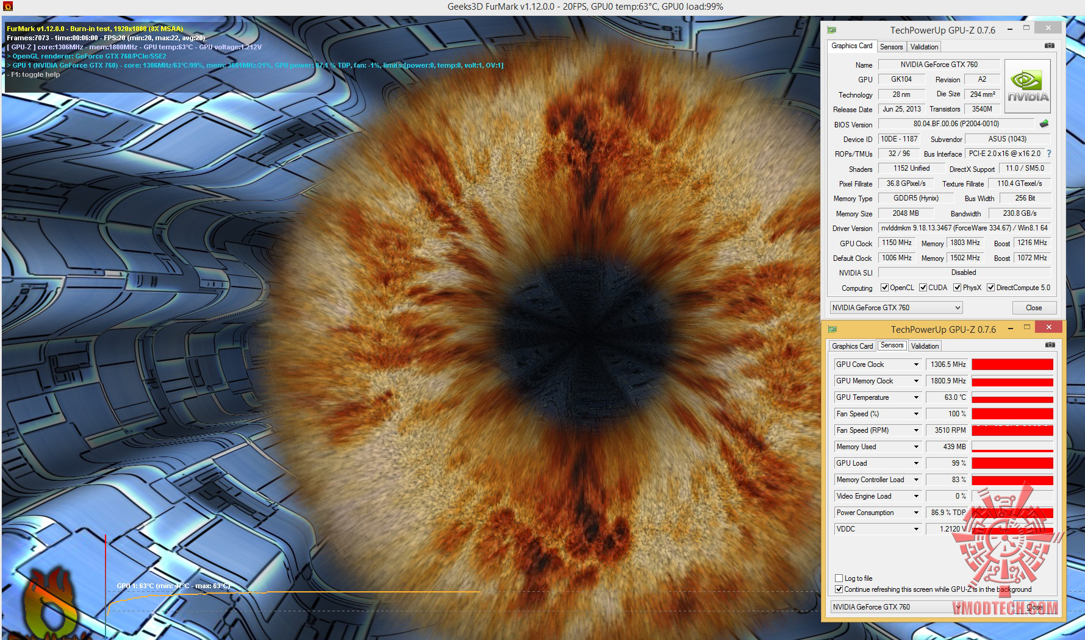Click the Bandwidth field showing 230.8 GB/s
Viewport: 1085px width, 640px height.
[x=1019, y=213]
